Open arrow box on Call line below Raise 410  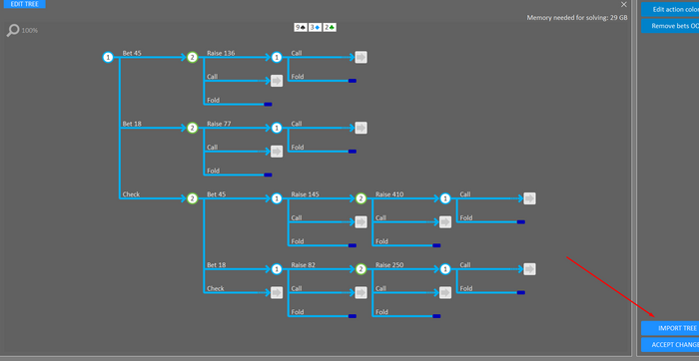(445, 222)
